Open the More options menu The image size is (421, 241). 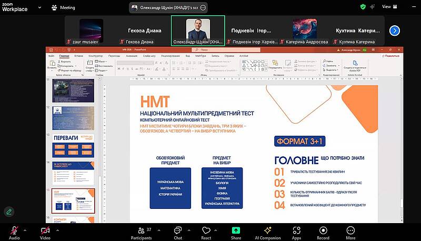coord(350,232)
